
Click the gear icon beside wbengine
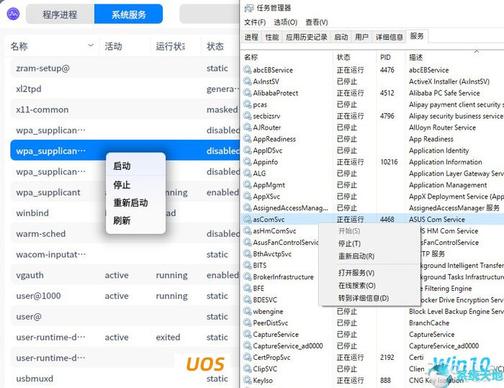coord(247,311)
